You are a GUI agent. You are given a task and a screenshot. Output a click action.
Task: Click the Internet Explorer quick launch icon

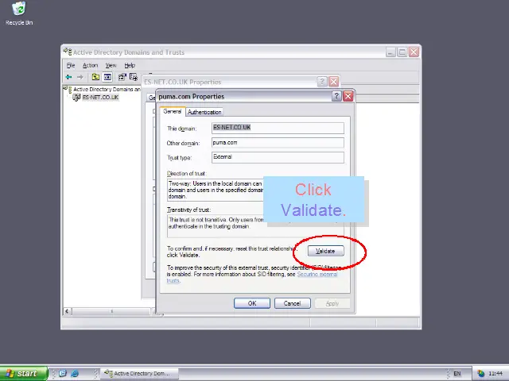[75, 373]
